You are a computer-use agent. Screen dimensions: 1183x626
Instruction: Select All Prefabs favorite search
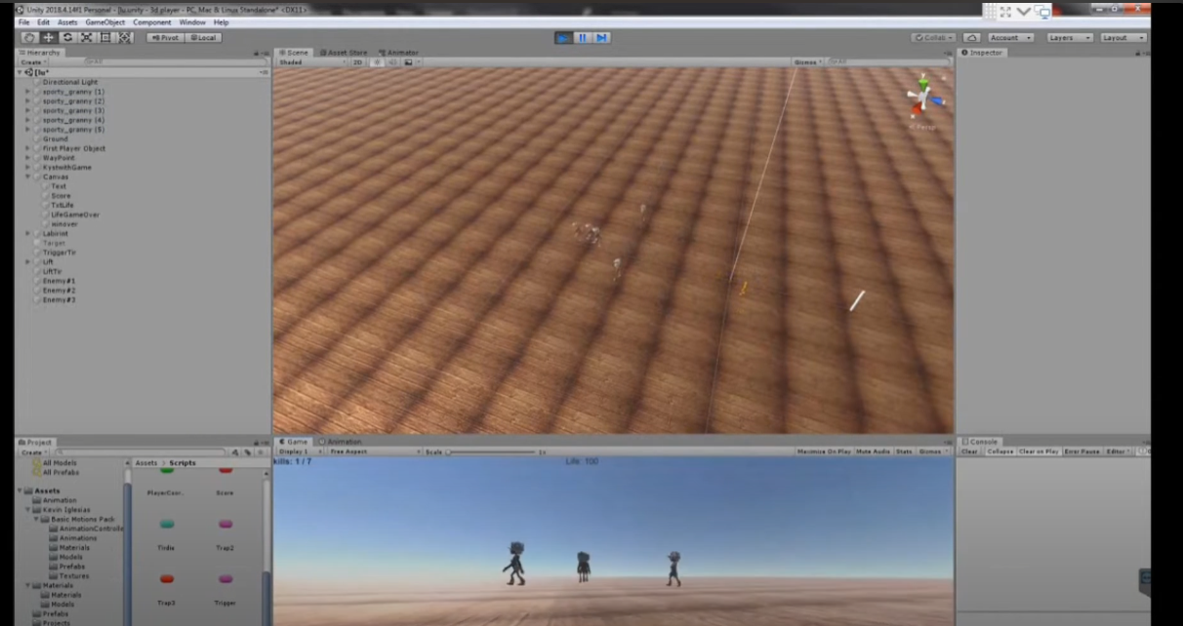61,473
